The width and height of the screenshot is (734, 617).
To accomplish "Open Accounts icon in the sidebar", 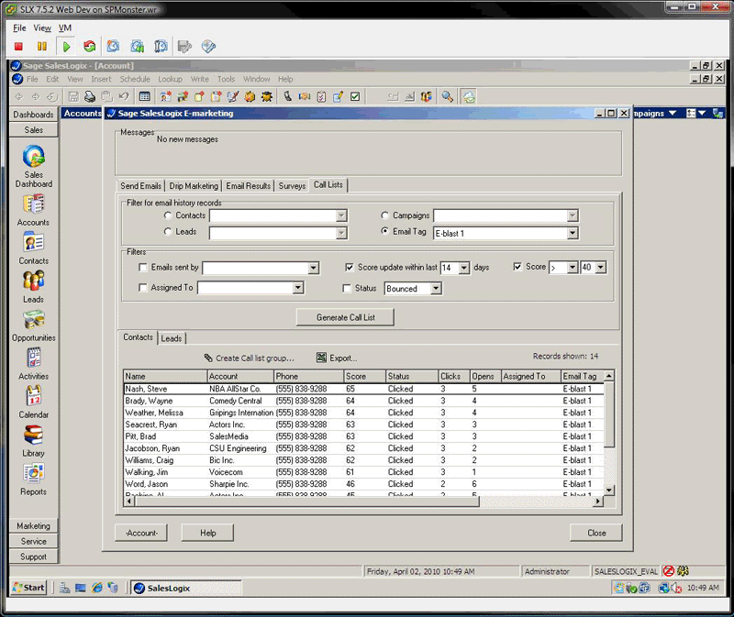I will point(34,204).
